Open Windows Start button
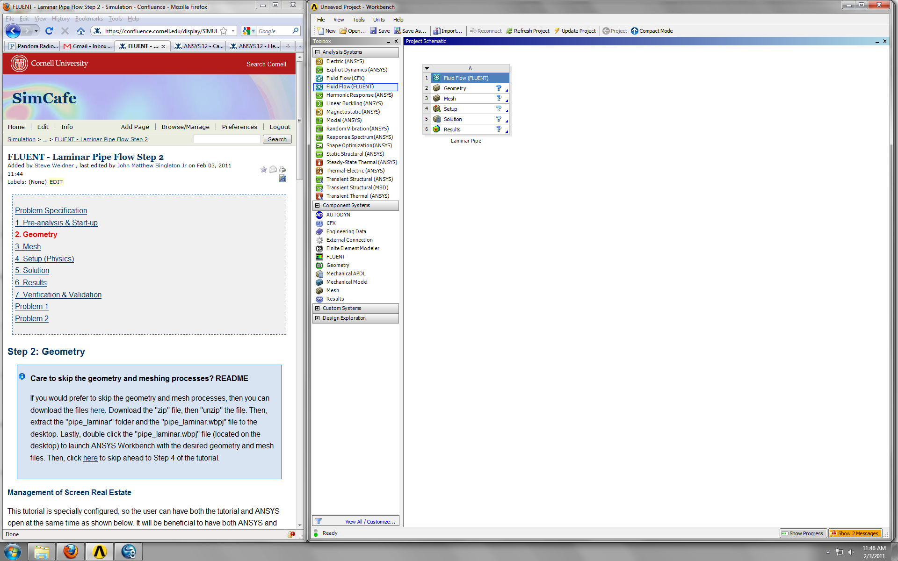Screen dimensions: 898x561 [13, 552]
